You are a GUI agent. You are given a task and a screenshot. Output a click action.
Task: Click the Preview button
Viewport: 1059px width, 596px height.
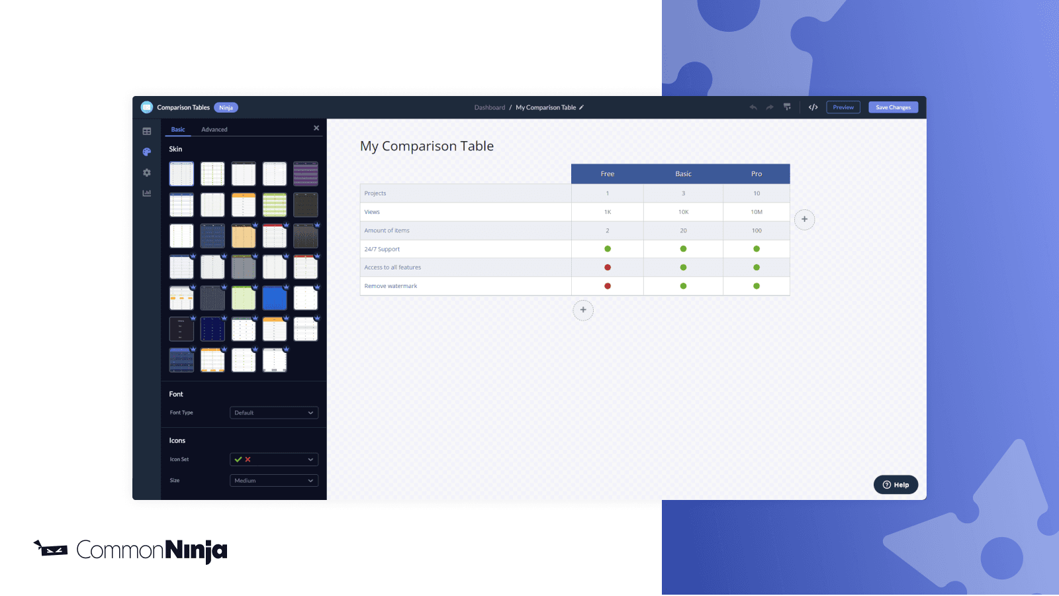843,107
